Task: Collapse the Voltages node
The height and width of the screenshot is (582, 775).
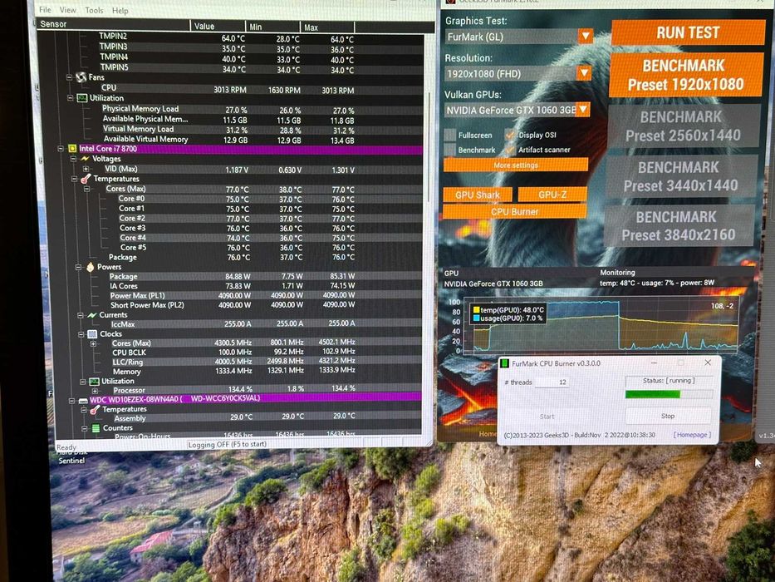Action: [x=73, y=159]
